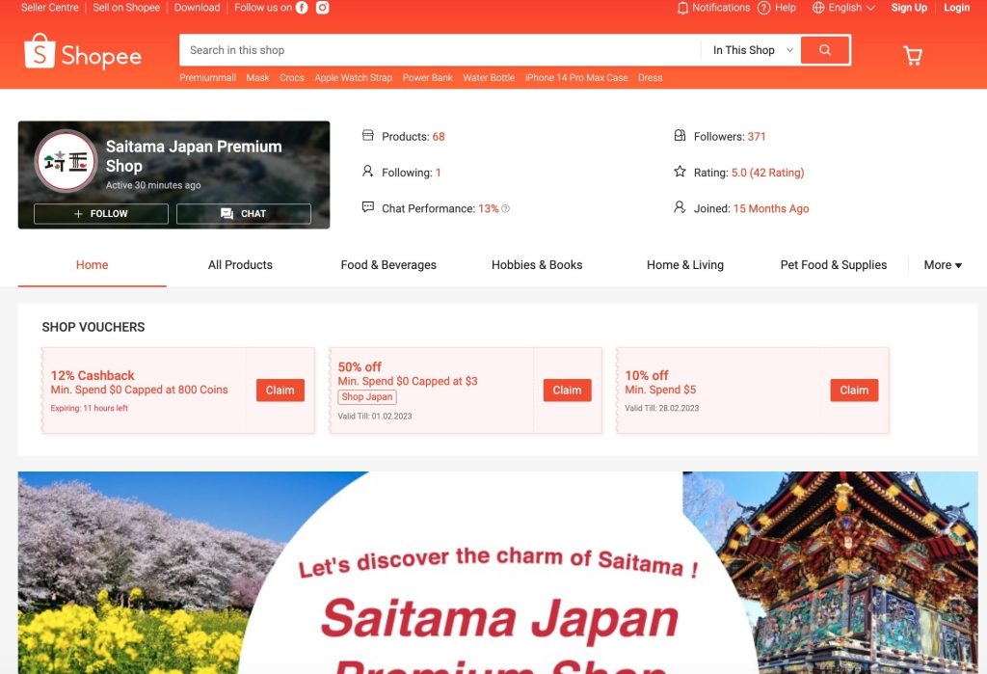Click the Shopee logo
Viewport: 987px width, 674px height.
[x=83, y=52]
